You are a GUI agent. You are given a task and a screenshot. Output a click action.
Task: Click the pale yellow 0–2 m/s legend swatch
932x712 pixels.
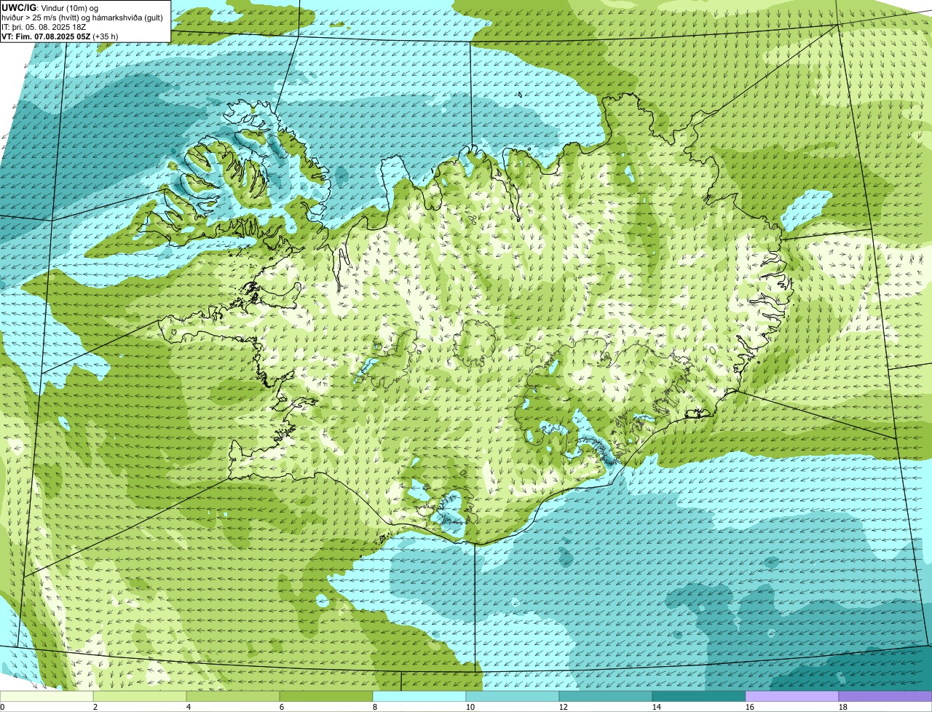[x=47, y=697]
